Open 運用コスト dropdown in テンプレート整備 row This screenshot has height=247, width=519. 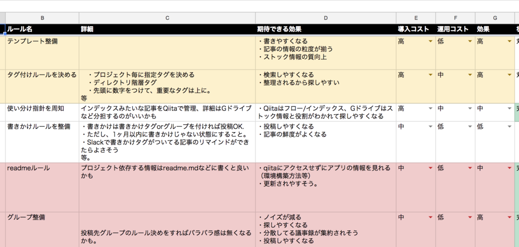coord(470,42)
